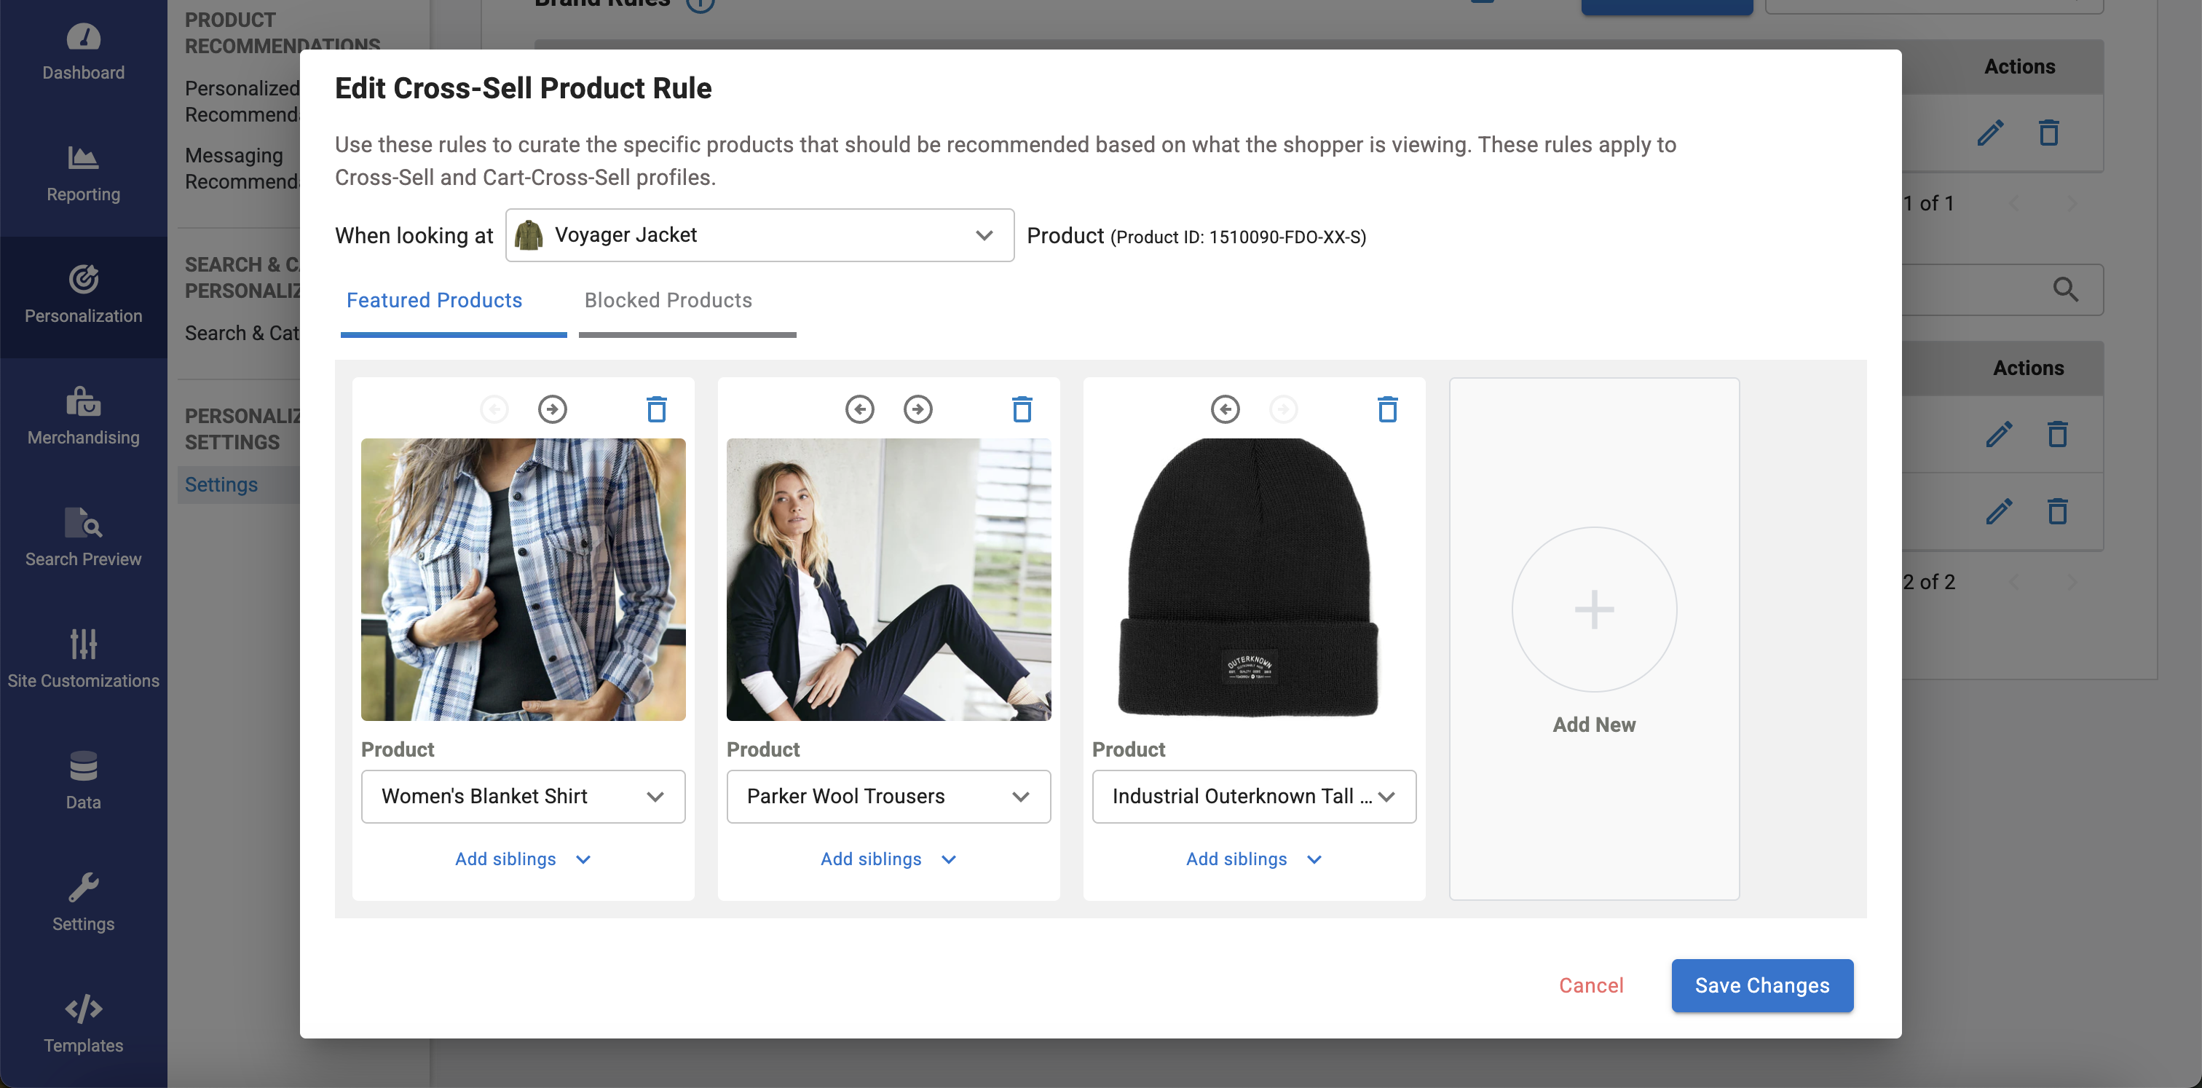This screenshot has width=2202, height=1088.
Task: Open Reporting in the sidebar
Action: [x=83, y=174]
